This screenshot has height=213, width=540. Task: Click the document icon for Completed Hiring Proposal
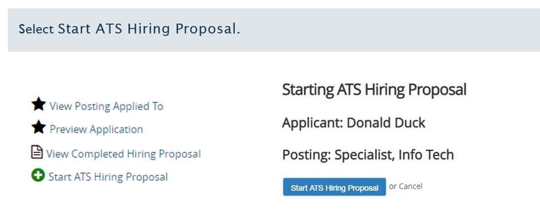tap(37, 152)
